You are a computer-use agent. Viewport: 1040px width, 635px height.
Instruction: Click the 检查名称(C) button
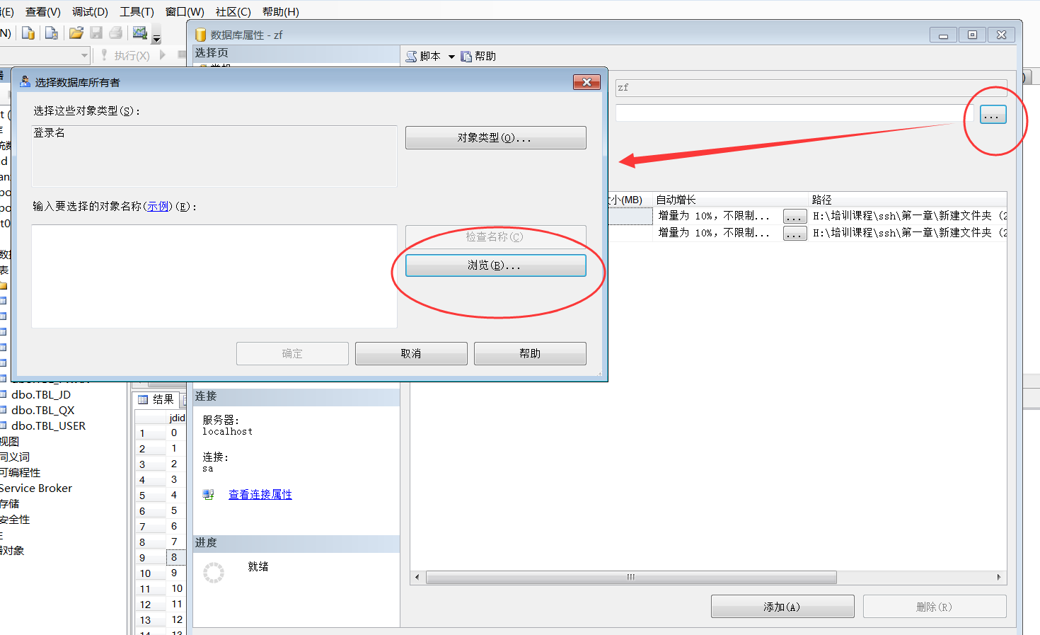pyautogui.click(x=495, y=236)
